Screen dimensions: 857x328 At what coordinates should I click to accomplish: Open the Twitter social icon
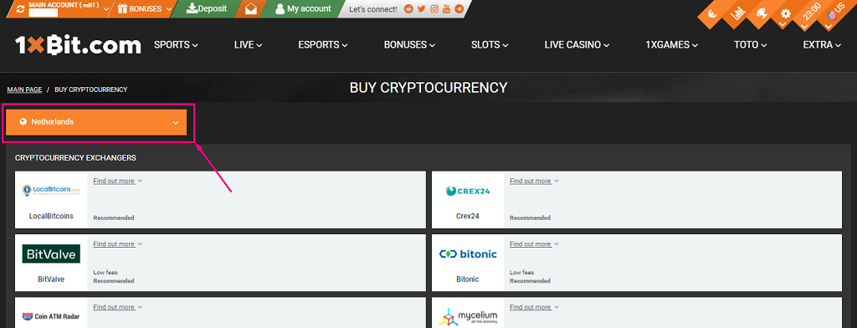coord(422,8)
